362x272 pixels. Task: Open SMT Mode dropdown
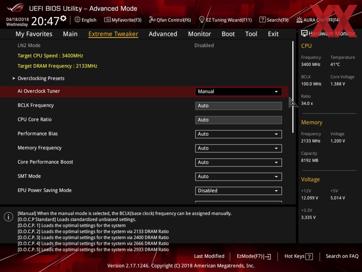pos(238,177)
